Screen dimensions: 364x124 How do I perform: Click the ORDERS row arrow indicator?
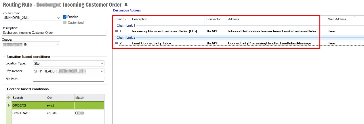coord(9,105)
